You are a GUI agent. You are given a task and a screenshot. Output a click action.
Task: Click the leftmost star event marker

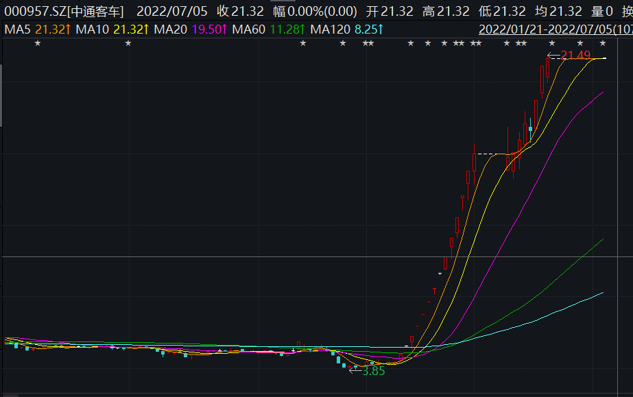38,44
